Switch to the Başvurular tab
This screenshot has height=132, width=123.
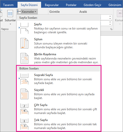pyautogui.click(x=52, y=5)
